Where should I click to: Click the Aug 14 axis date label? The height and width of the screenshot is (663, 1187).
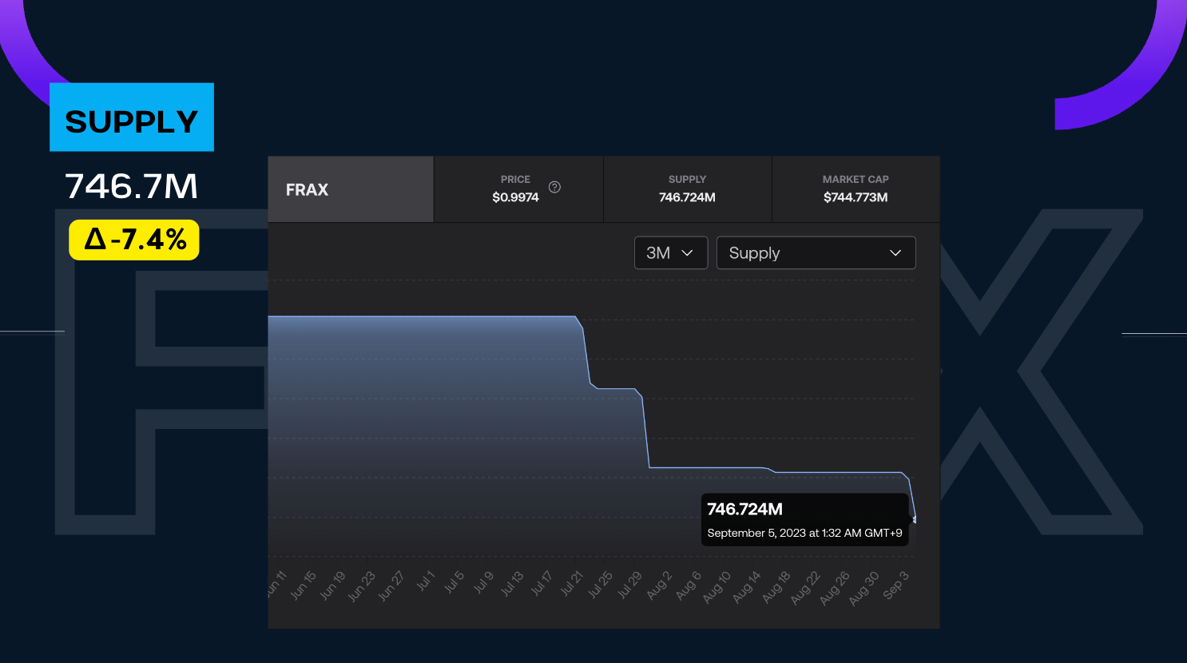[x=747, y=588]
